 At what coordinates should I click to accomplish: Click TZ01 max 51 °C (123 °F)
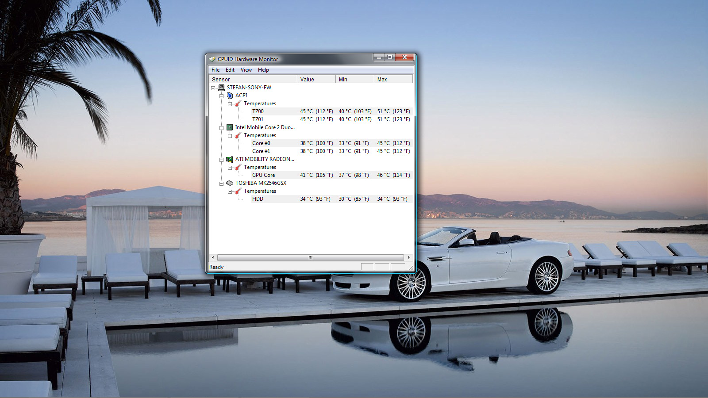click(393, 119)
